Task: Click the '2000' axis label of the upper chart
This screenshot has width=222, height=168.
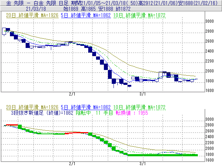Action: click(210, 71)
